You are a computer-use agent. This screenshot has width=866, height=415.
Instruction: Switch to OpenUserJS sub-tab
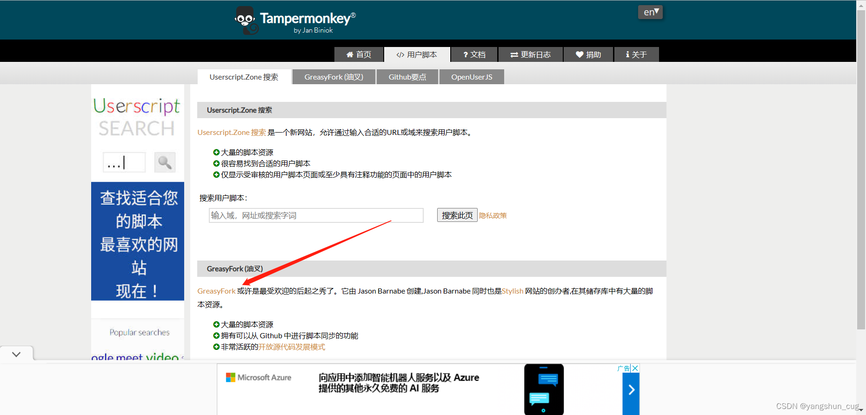coord(472,77)
